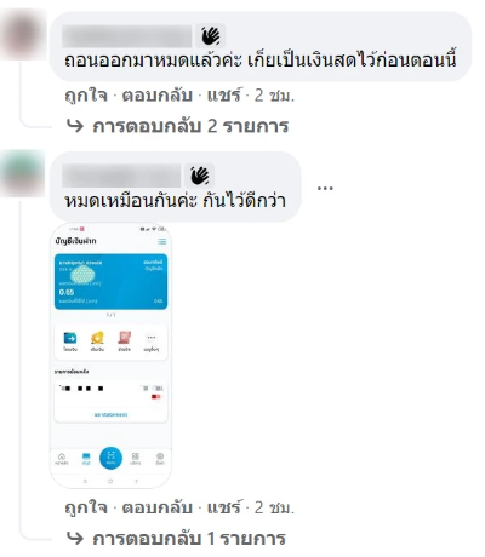The height and width of the screenshot is (557, 485).
Task: Open the second commenter's blurred profile picture
Action: [23, 174]
